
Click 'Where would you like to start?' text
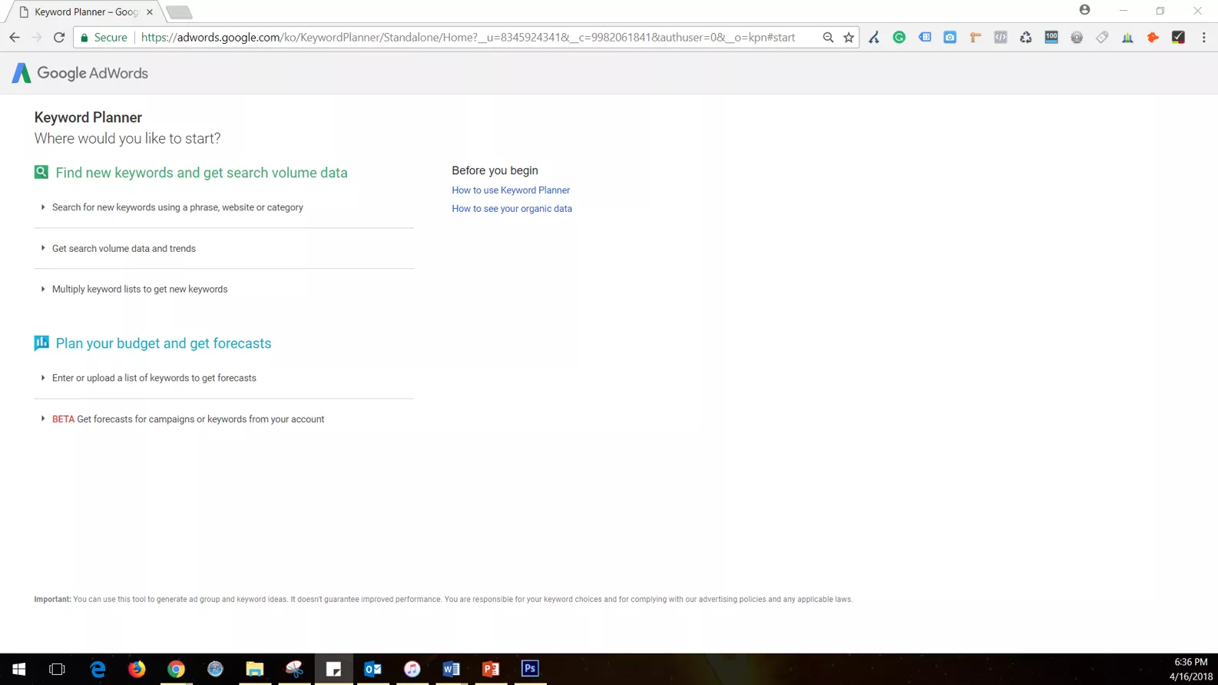tap(127, 138)
